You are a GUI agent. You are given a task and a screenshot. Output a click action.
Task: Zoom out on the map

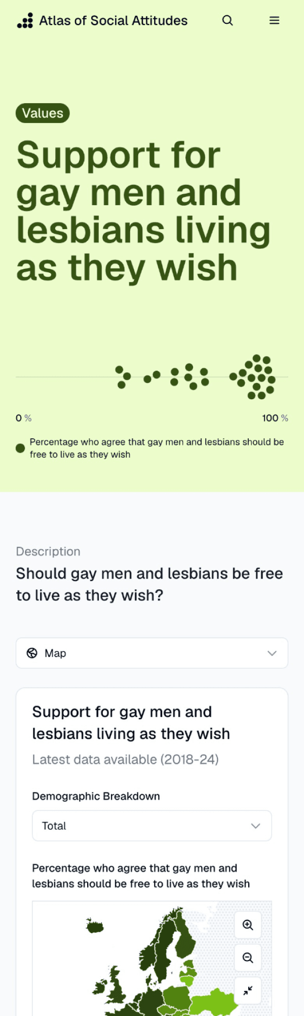(x=248, y=958)
